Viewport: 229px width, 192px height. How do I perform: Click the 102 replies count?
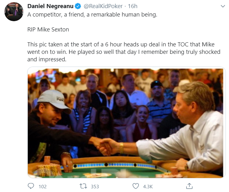pos(42,186)
